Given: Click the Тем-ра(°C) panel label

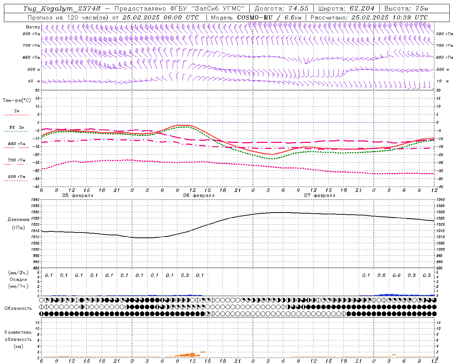Looking at the screenshot, I should 17,101.
